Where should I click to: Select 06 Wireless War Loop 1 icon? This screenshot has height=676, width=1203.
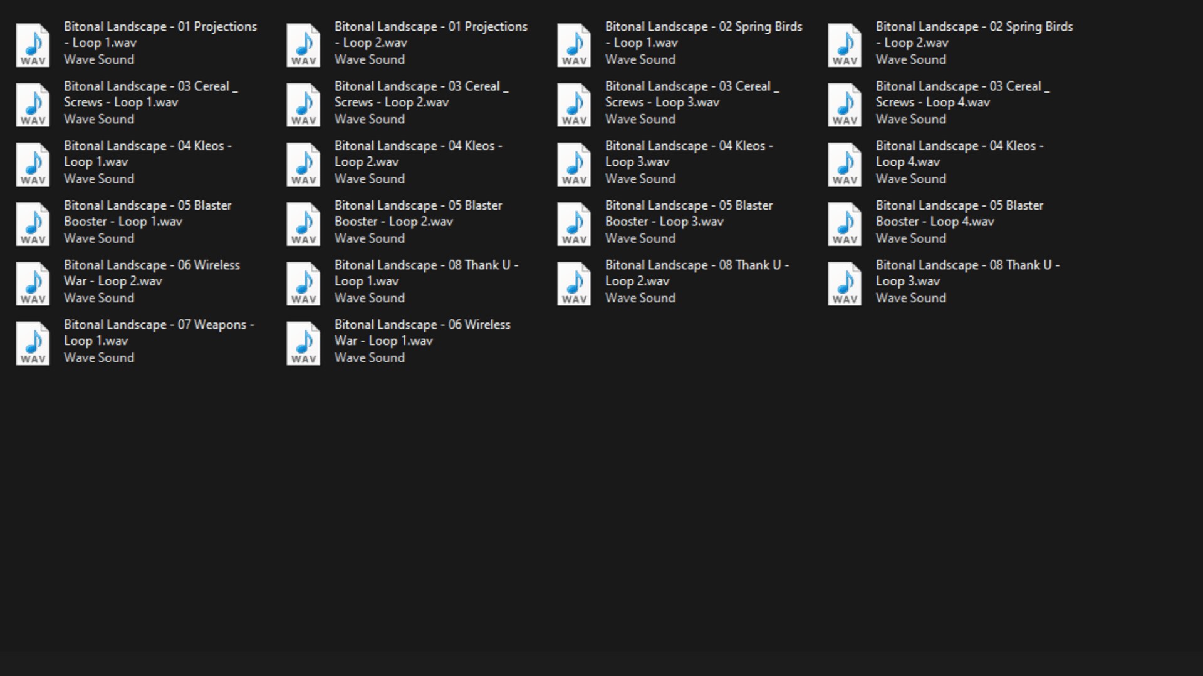tap(303, 342)
